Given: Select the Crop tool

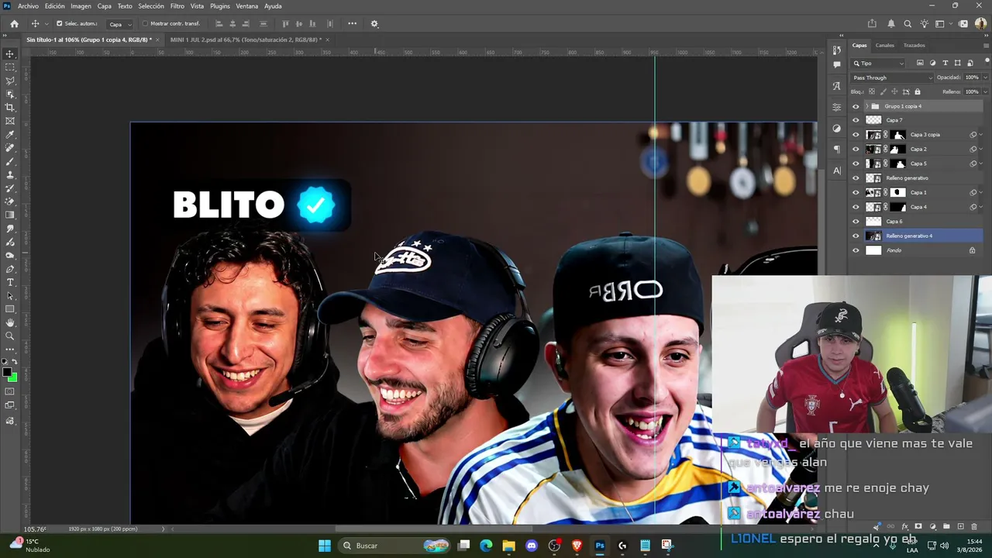Looking at the screenshot, I should [x=10, y=108].
